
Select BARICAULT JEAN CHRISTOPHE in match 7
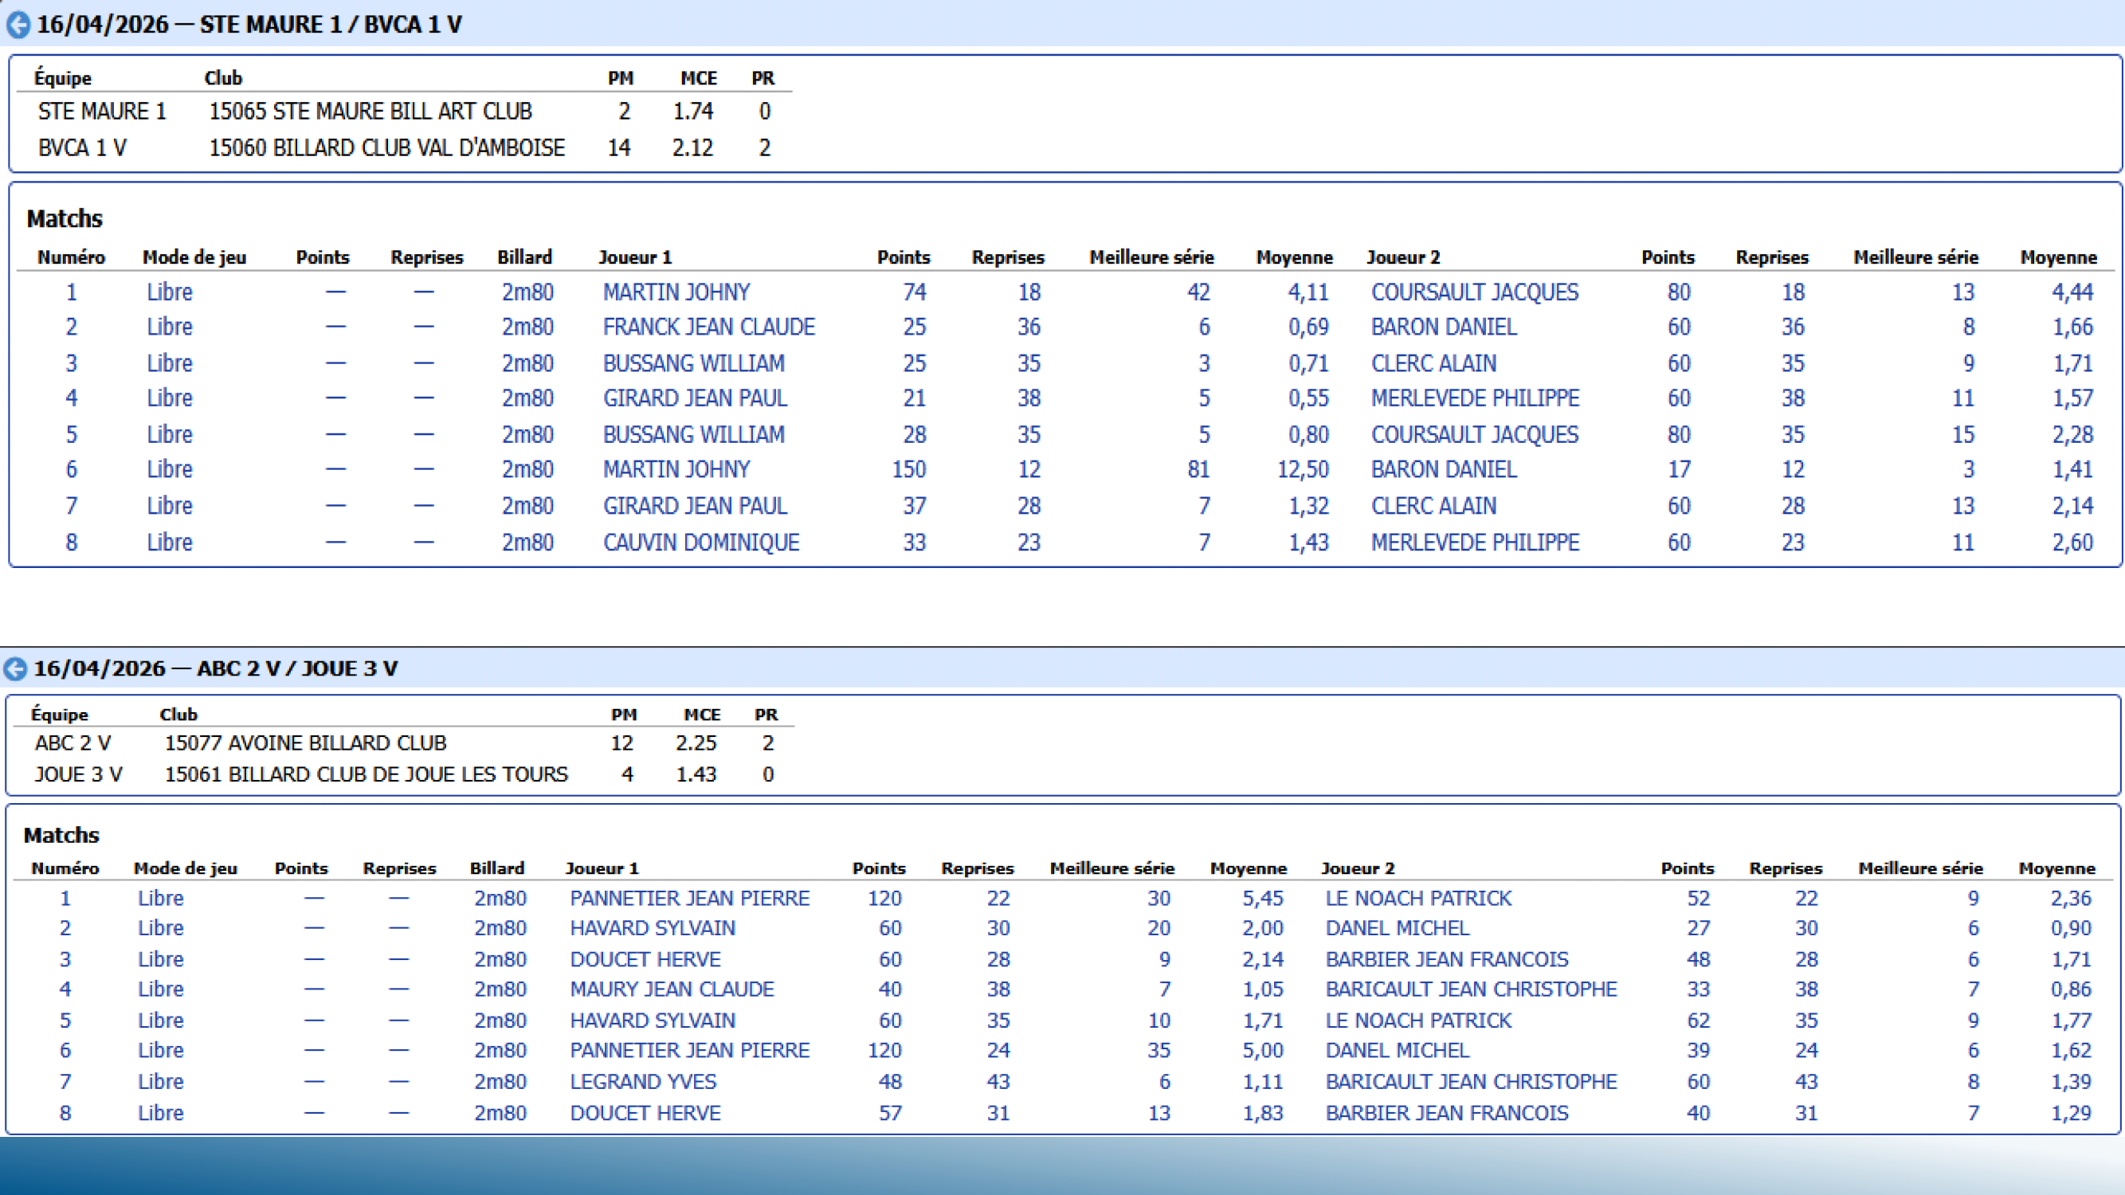1471,1081
